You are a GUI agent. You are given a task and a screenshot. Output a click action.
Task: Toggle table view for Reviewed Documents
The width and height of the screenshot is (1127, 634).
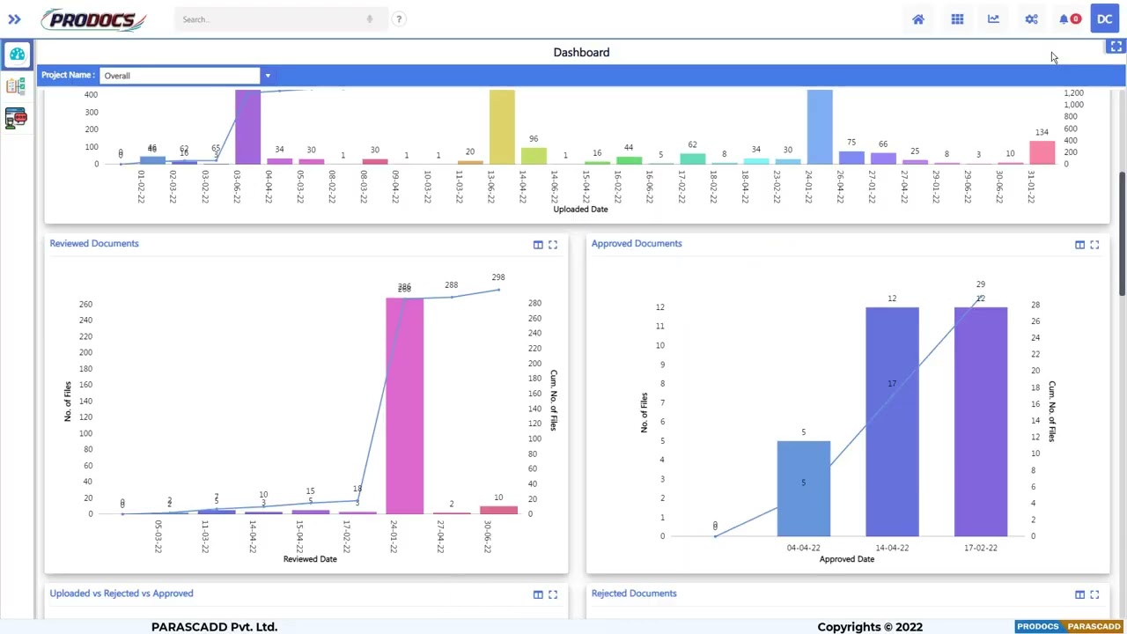[538, 245]
